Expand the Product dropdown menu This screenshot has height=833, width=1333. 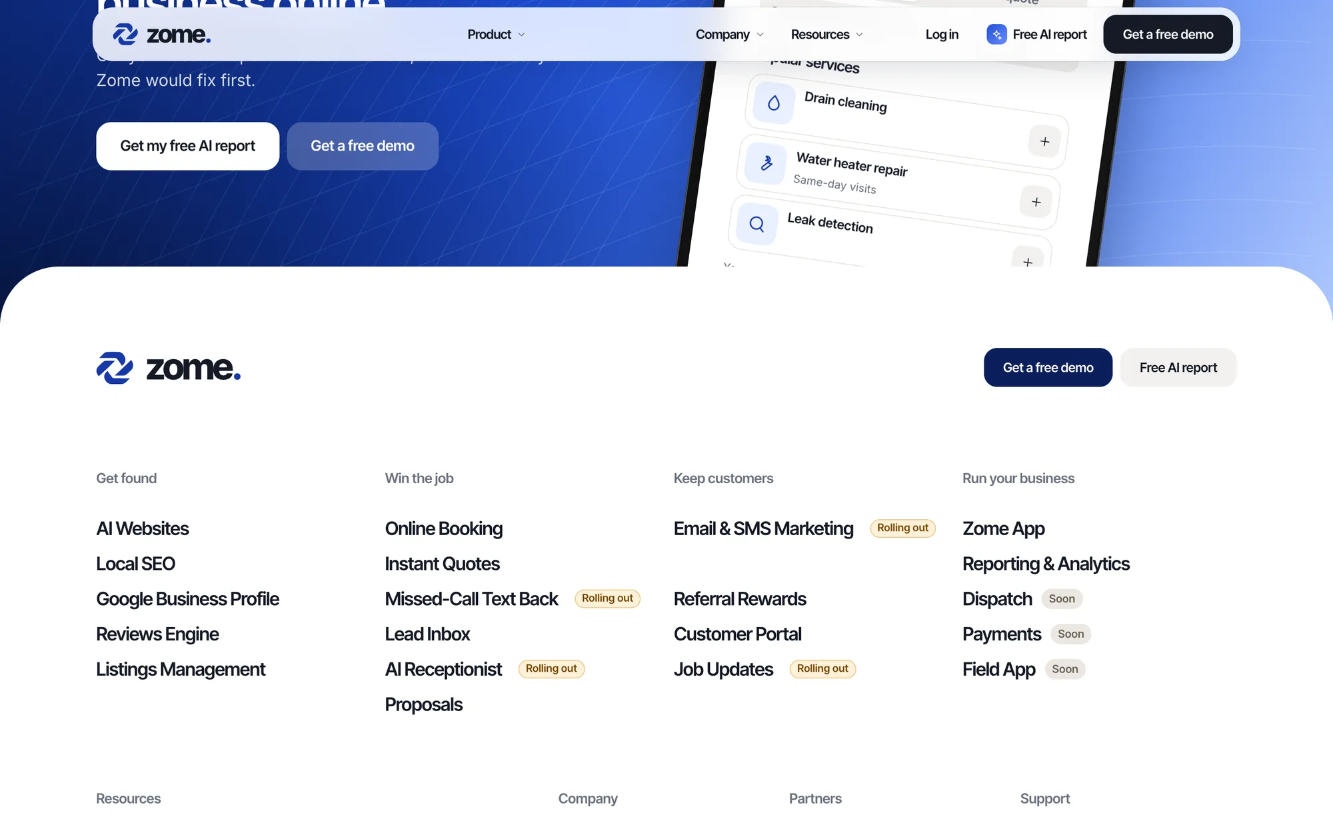496,35
